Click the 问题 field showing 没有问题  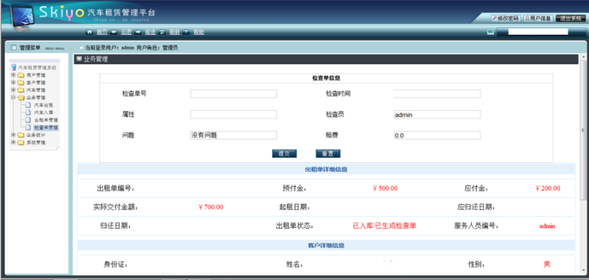pos(234,135)
